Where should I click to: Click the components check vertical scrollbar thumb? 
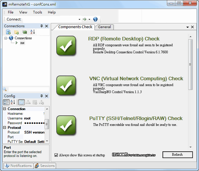coord(190,65)
